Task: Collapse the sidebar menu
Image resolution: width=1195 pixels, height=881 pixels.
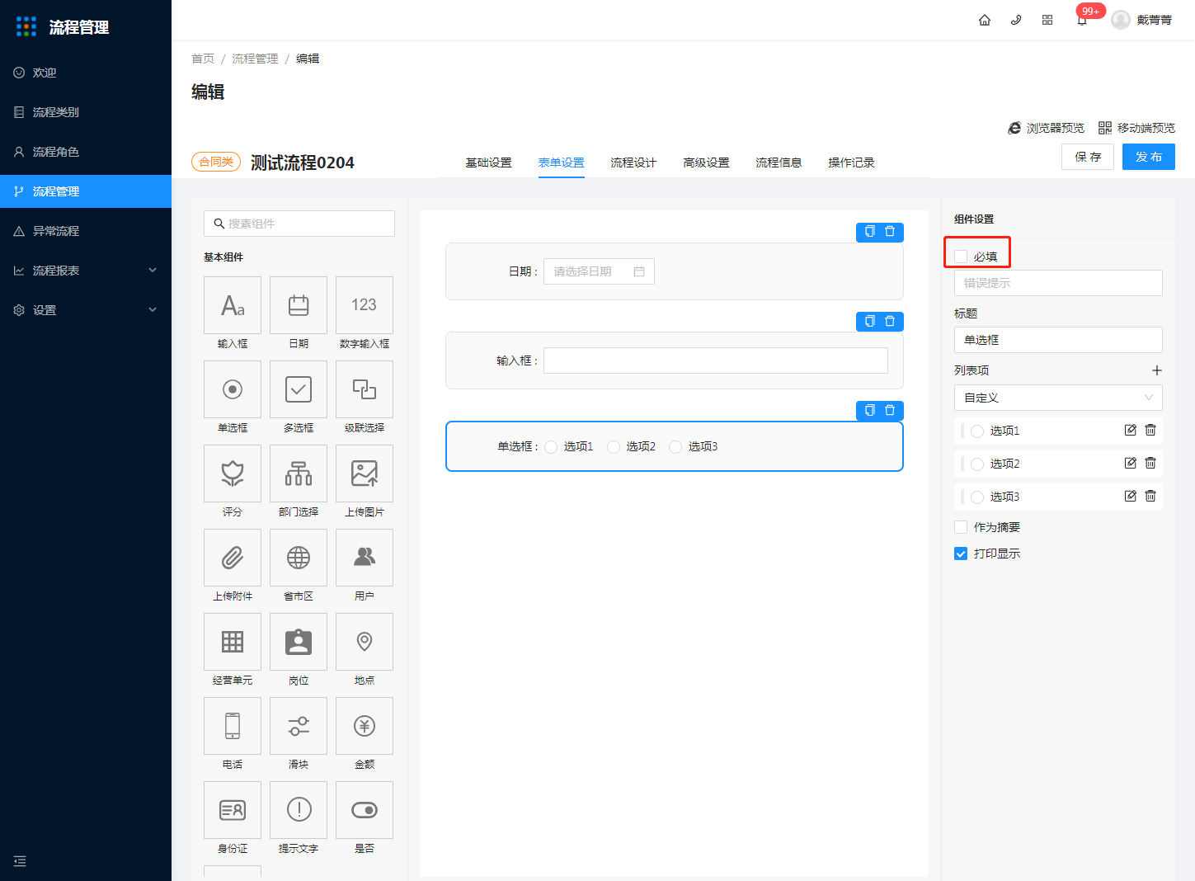Action: [21, 861]
